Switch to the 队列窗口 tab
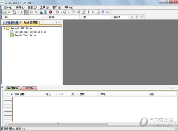Screen dimensions: 178x131 (x=13, y=88)
